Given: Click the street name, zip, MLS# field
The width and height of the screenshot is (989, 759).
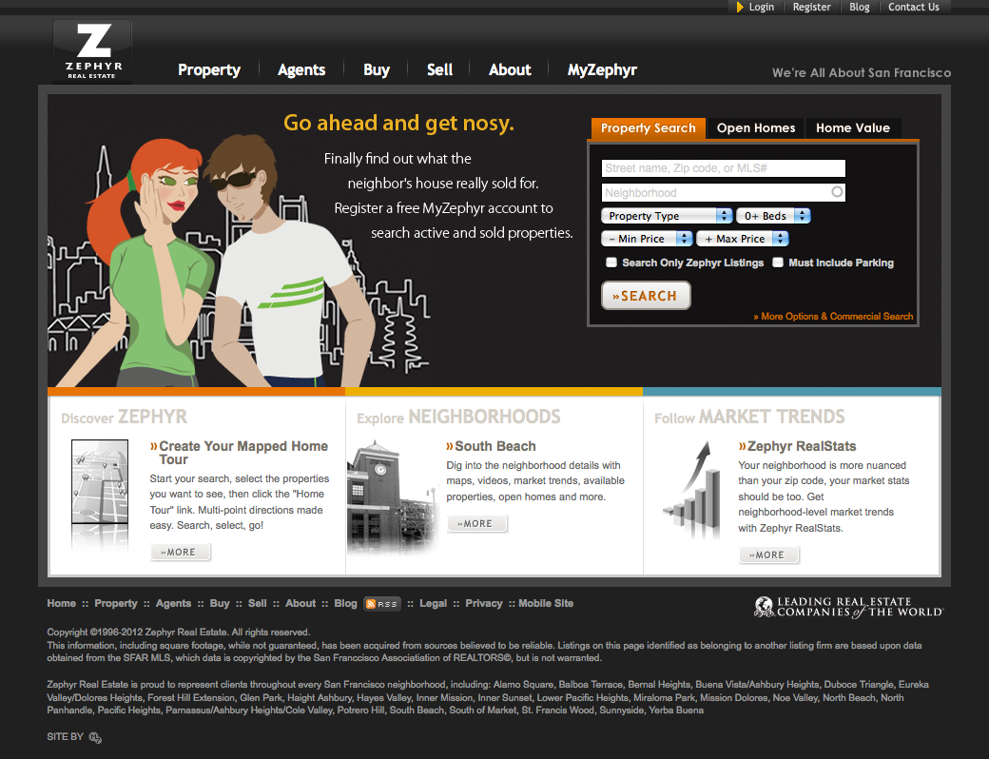Looking at the screenshot, I should click(x=724, y=168).
